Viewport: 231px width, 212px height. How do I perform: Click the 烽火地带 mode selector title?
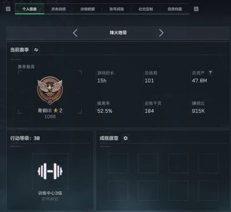tap(118, 33)
